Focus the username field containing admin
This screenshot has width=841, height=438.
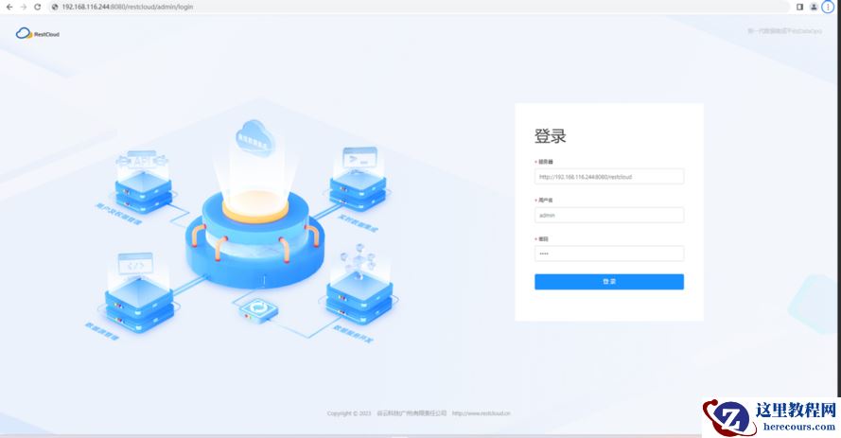pos(609,215)
